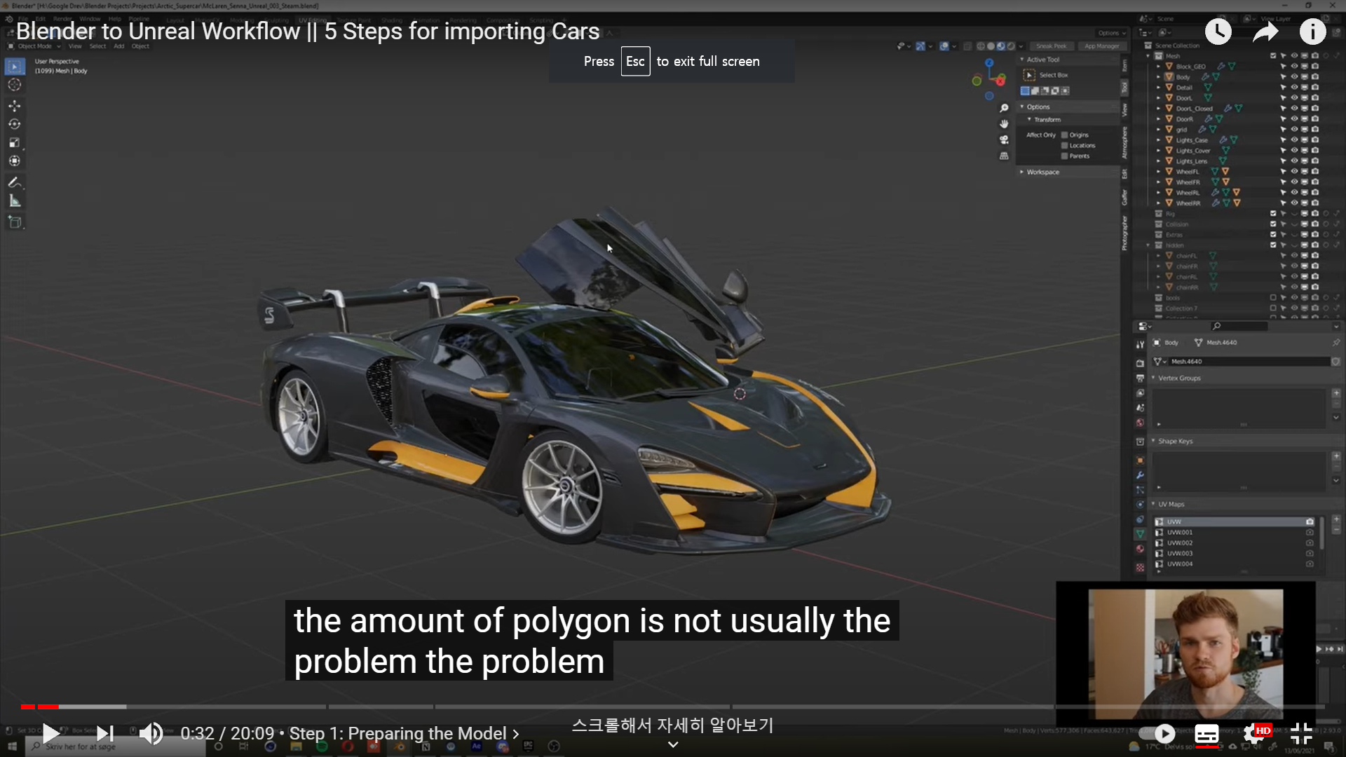Open the YouTube settings gear
The image size is (1346, 757).
click(x=1253, y=734)
